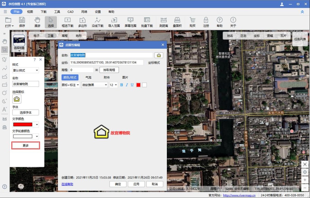Expand the 文字轮廓颜色 dropdown arrow
This screenshot has width=310, height=198.
(x=37, y=136)
